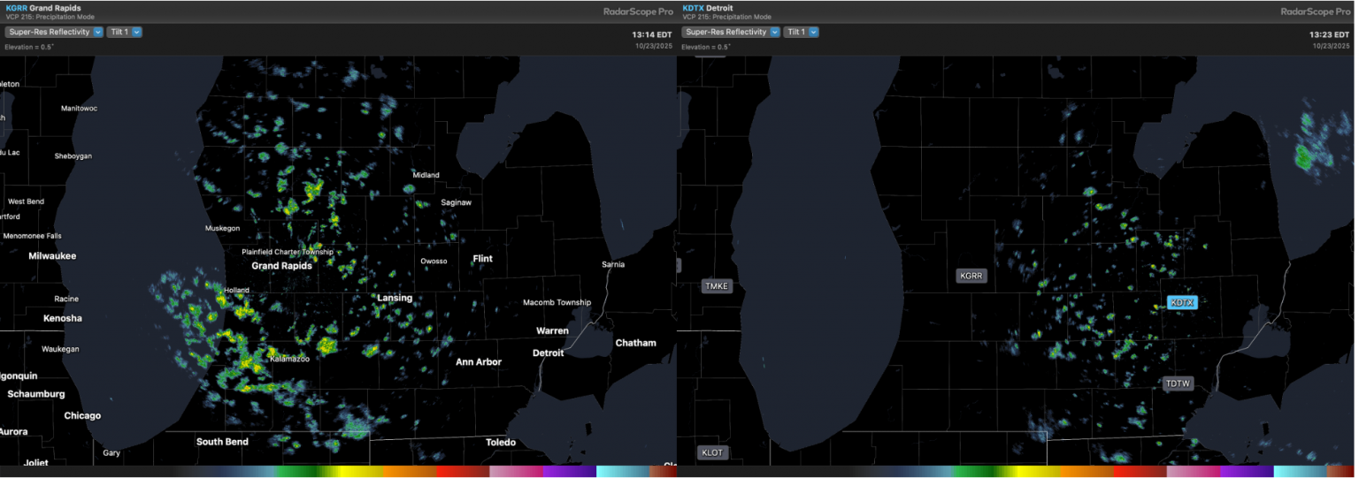Click the Kalamazoo city label on the map
Viewport: 1359px width, 478px height.
(289, 359)
